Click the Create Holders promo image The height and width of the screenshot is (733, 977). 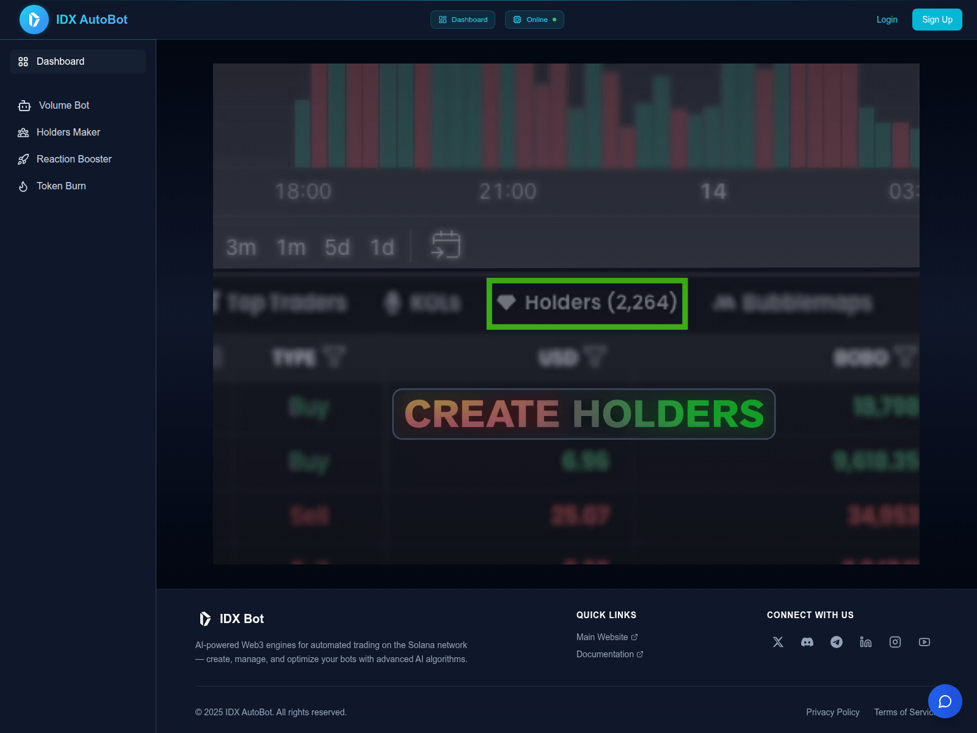[566, 314]
